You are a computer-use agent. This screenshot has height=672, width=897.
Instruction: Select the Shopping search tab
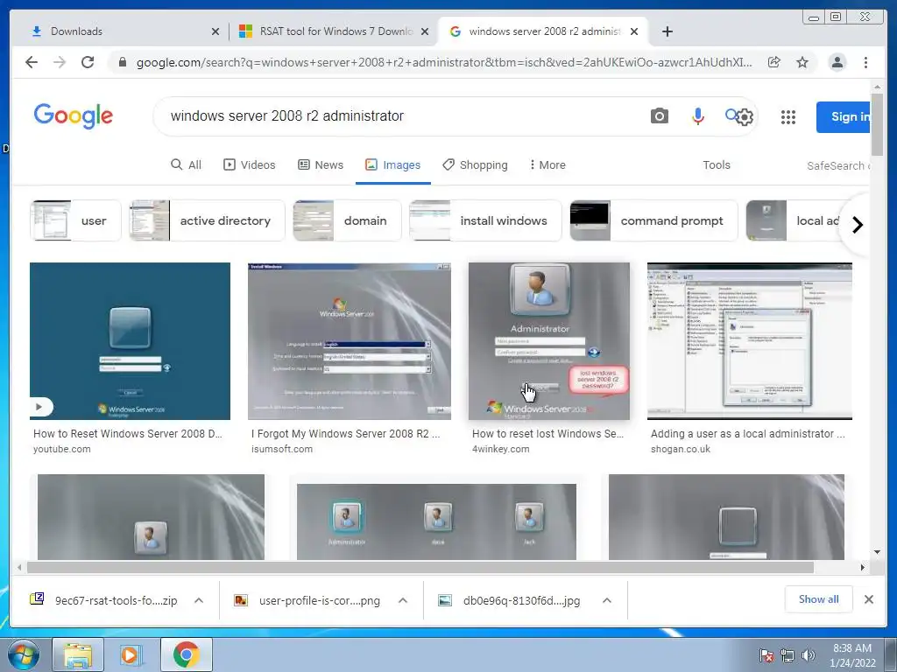[475, 164]
